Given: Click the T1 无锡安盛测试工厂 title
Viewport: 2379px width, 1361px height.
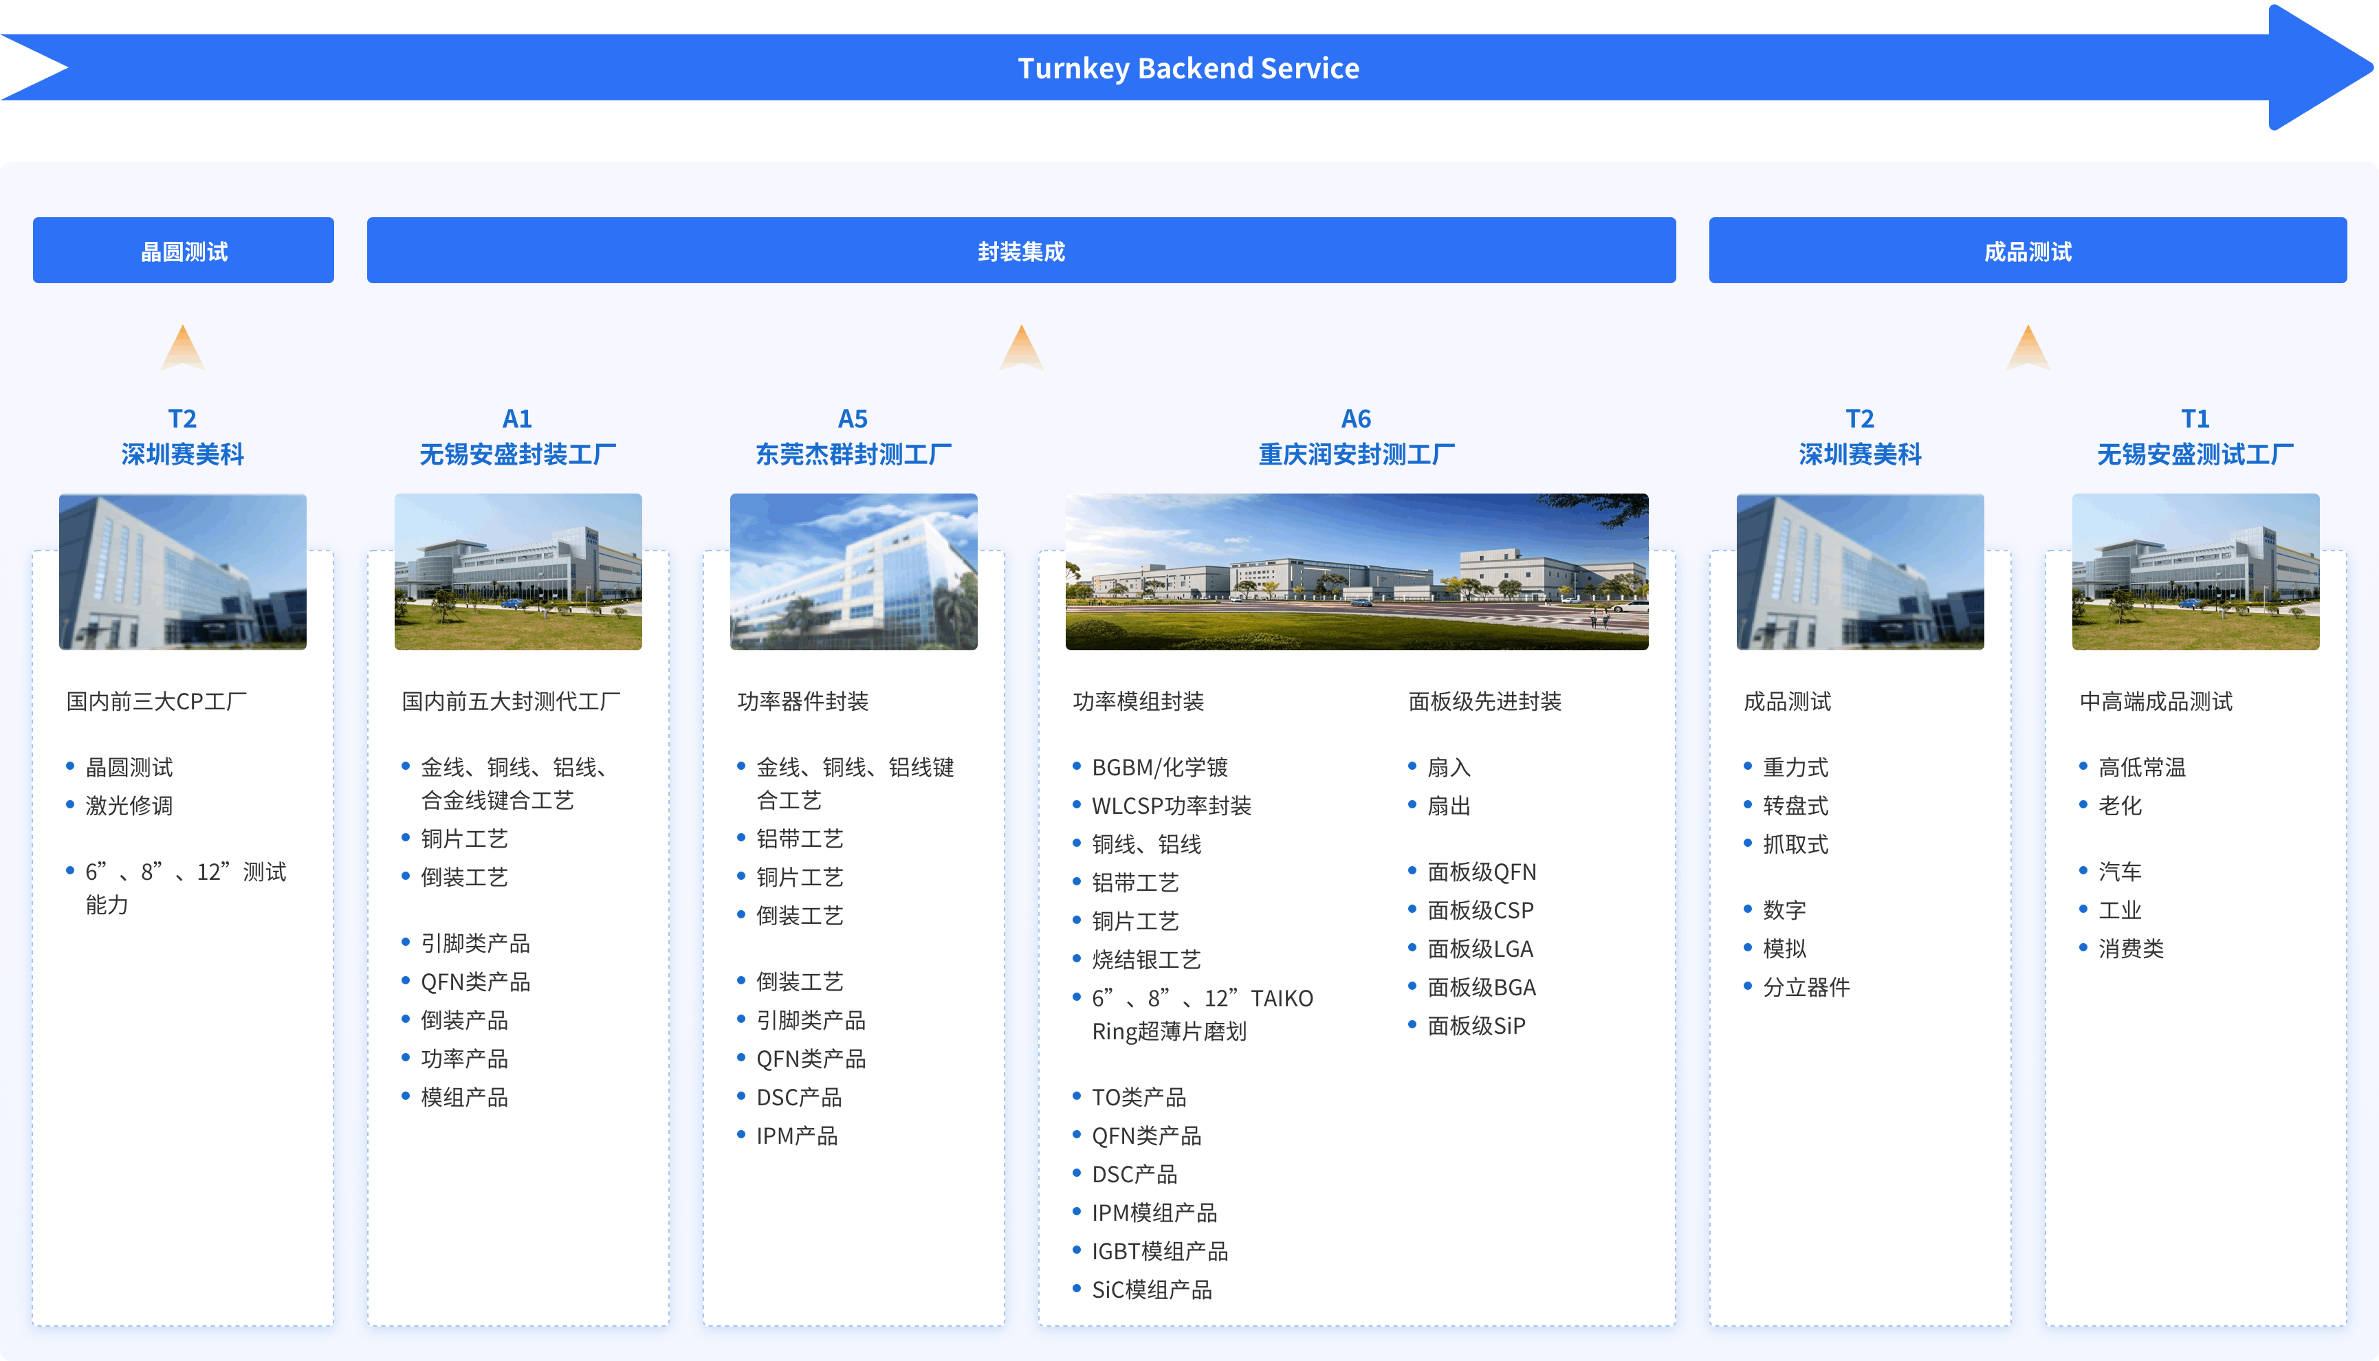Looking at the screenshot, I should [x=2196, y=436].
